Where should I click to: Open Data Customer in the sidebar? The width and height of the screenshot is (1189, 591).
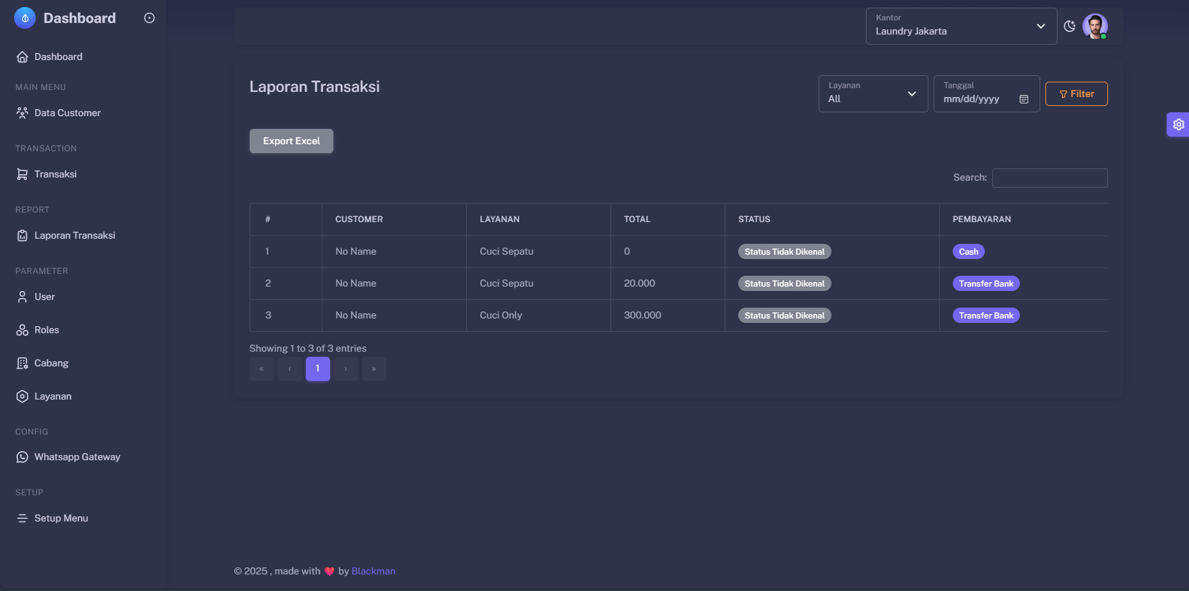pyautogui.click(x=67, y=113)
